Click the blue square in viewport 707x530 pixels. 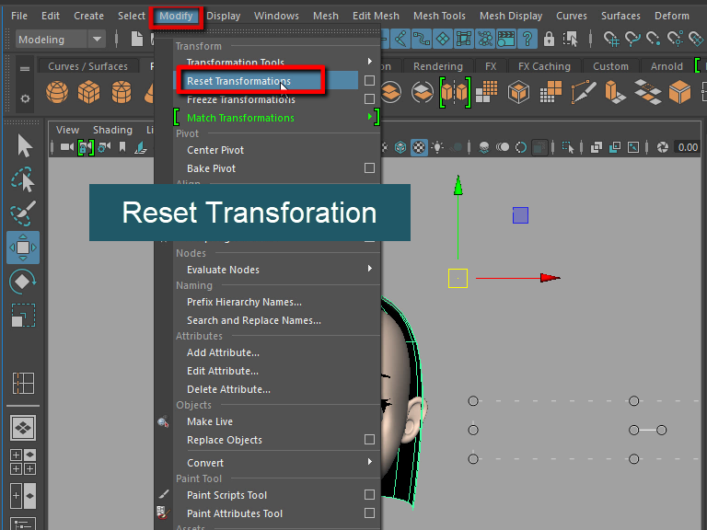[520, 215]
